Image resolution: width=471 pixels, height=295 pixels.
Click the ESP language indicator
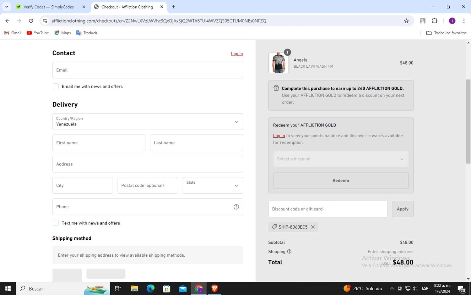(425, 288)
